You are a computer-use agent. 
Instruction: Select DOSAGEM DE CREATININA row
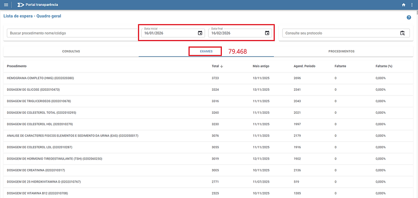pyautogui.click(x=208, y=170)
